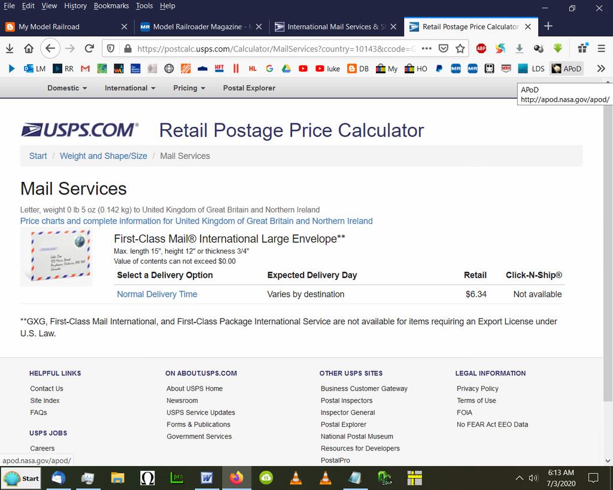The image size is (613, 490).
Task: Click the USPS.COM logo
Action: (x=80, y=130)
